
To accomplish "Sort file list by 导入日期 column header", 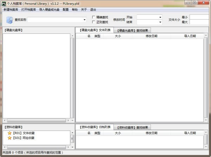I will 190,36.
